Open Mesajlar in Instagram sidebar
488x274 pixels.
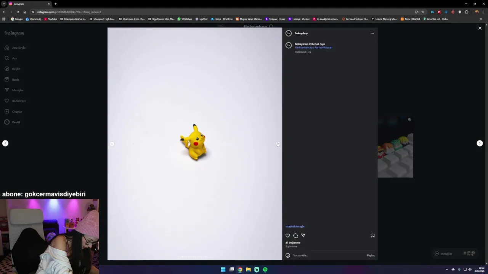coord(14,90)
